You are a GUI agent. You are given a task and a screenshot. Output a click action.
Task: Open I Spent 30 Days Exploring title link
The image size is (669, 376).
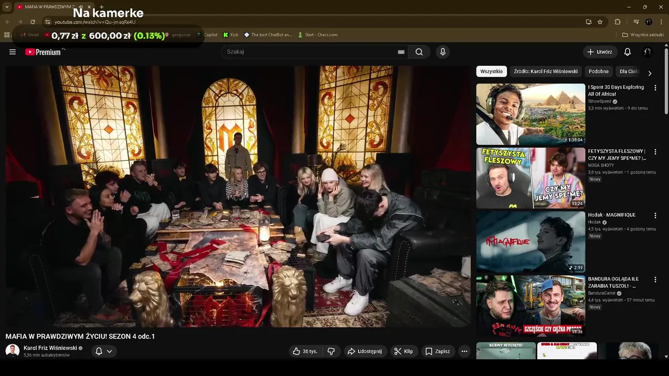click(616, 91)
